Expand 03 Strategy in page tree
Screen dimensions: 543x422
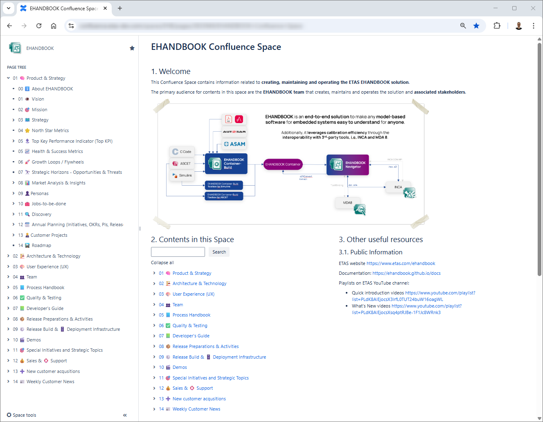(x=14, y=120)
